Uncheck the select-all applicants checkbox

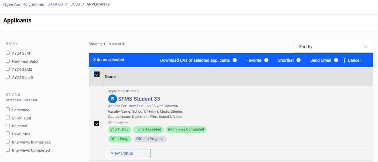(97, 75)
